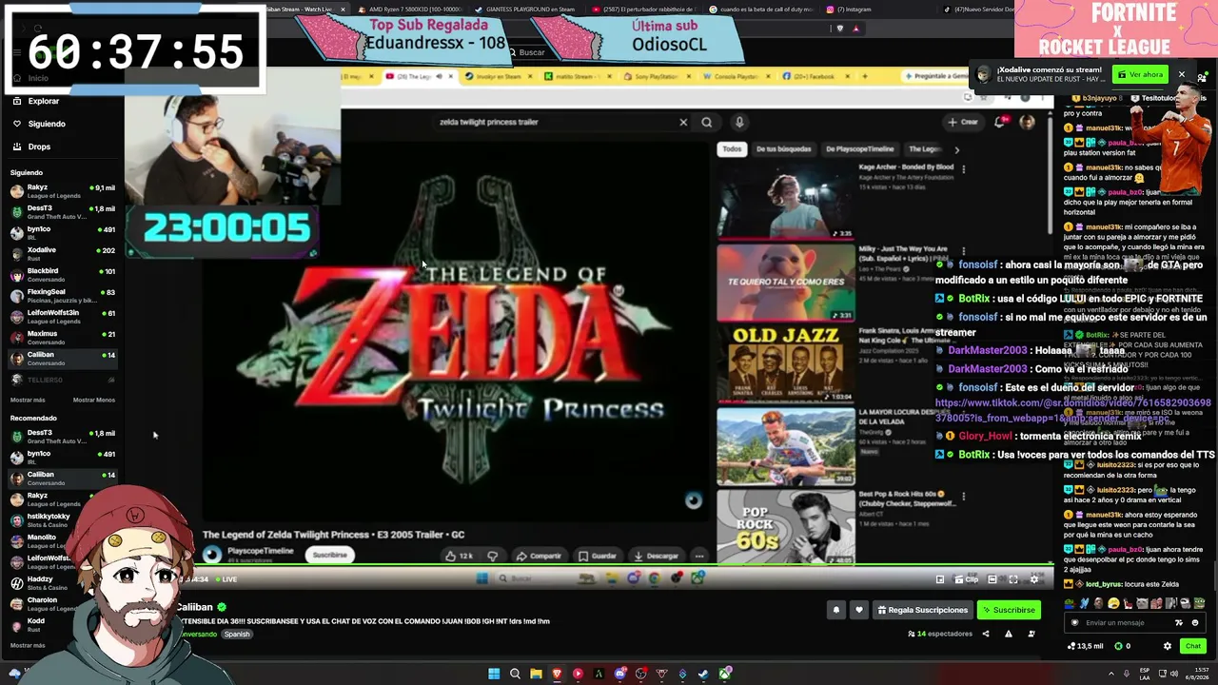Jump to LIVE on the Kick player
1218x685 pixels.
click(226, 579)
